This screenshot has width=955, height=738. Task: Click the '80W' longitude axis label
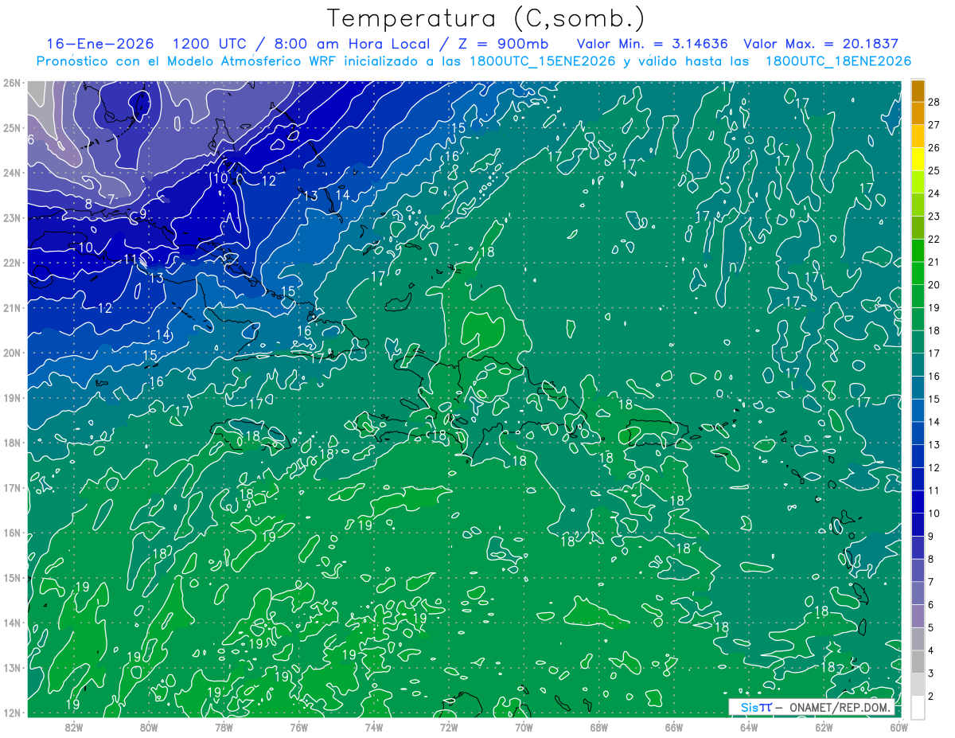click(149, 727)
